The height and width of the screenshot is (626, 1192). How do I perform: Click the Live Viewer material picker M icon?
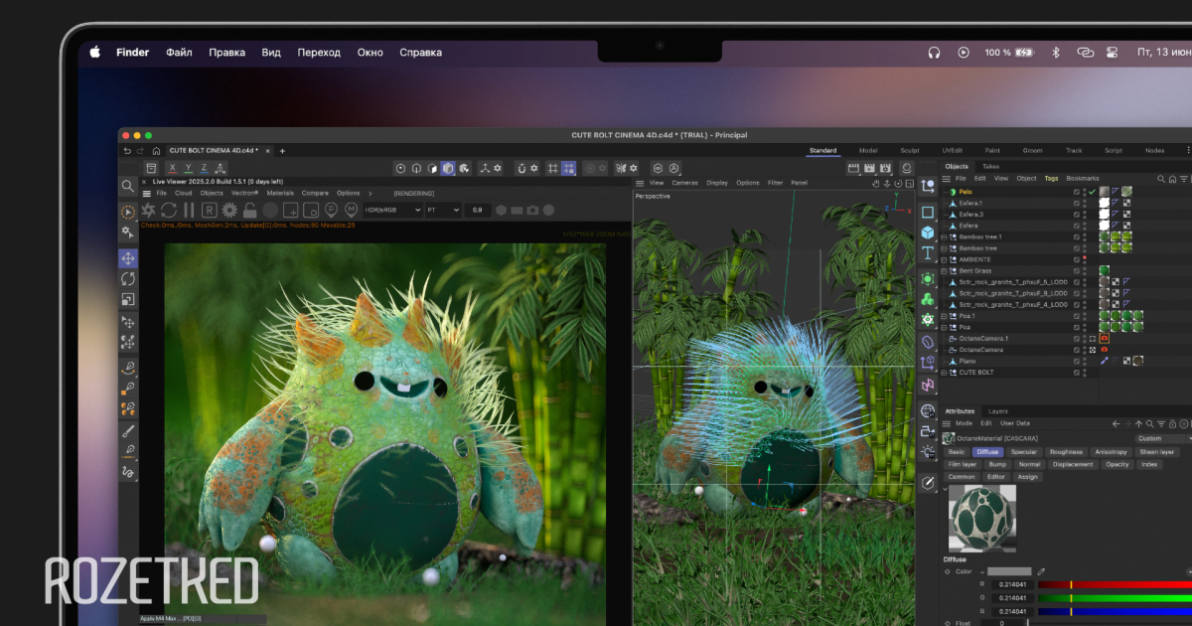click(x=351, y=210)
